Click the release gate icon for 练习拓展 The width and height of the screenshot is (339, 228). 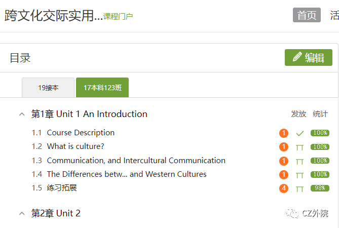(299, 189)
